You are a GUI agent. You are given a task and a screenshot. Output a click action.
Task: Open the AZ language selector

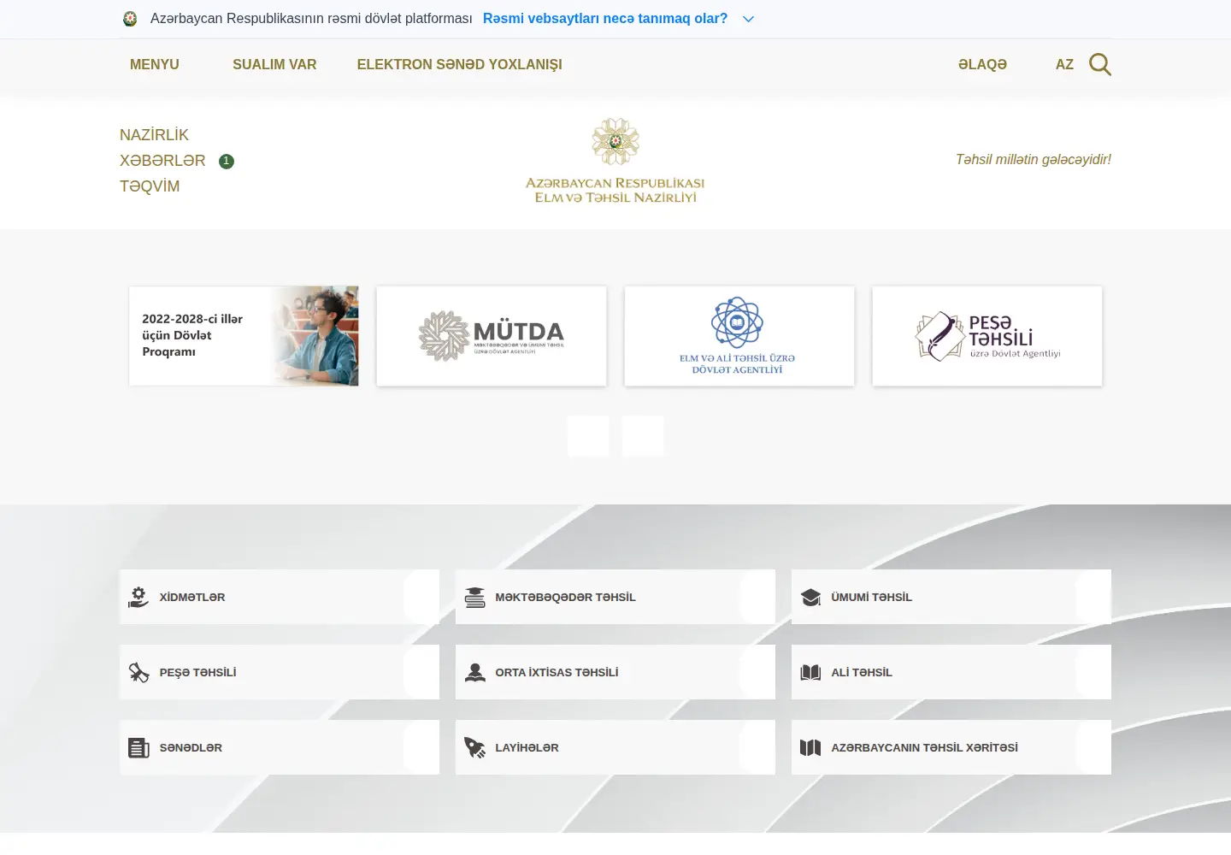pyautogui.click(x=1064, y=64)
